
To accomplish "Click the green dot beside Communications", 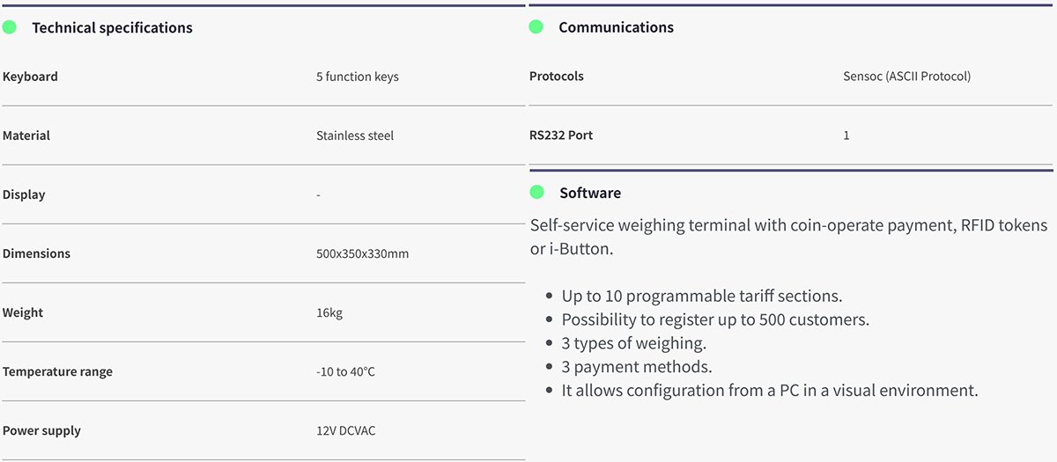I will point(536,27).
